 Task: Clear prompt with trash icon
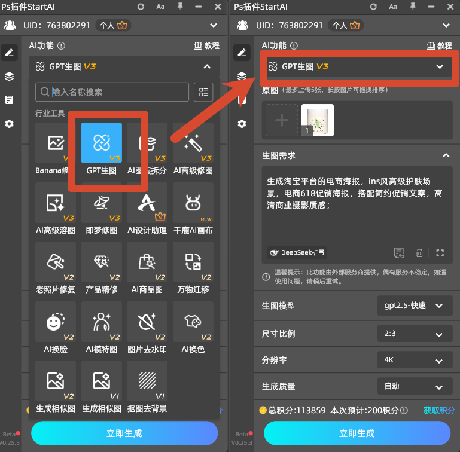[419, 252]
